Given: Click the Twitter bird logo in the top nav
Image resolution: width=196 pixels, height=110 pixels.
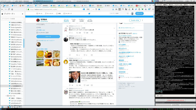Looking at the screenshot, I should 89,13.
